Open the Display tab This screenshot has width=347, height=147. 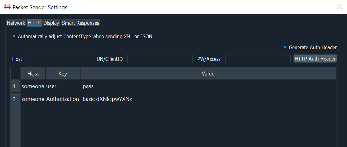click(x=51, y=23)
